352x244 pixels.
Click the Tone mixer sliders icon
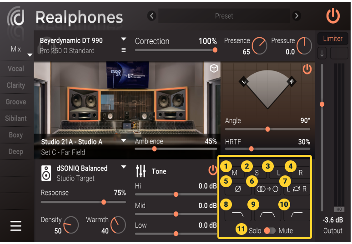(141, 171)
